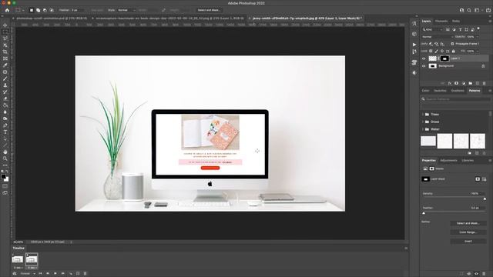The width and height of the screenshot is (493, 277).
Task: Click the Subtract from selection icon
Action: pos(45,10)
